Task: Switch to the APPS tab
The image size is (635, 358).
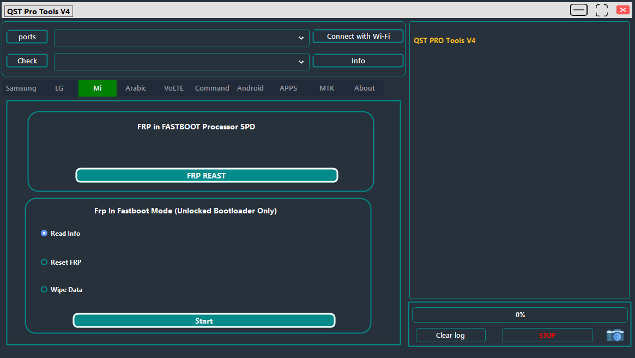Action: [288, 88]
